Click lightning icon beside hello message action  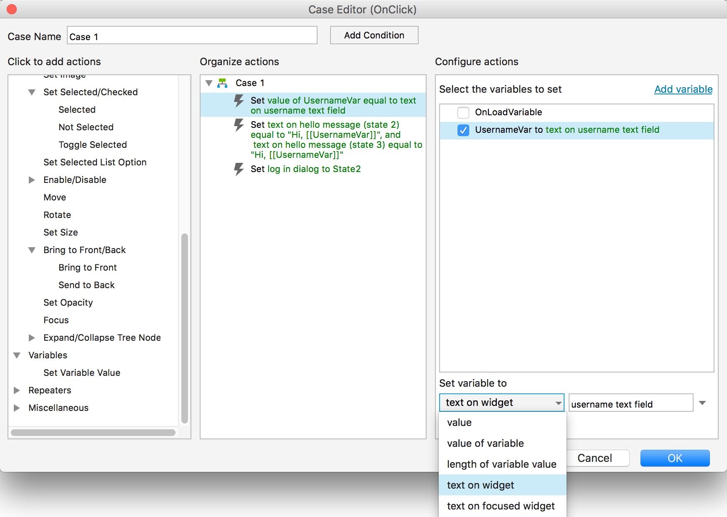[x=239, y=125]
